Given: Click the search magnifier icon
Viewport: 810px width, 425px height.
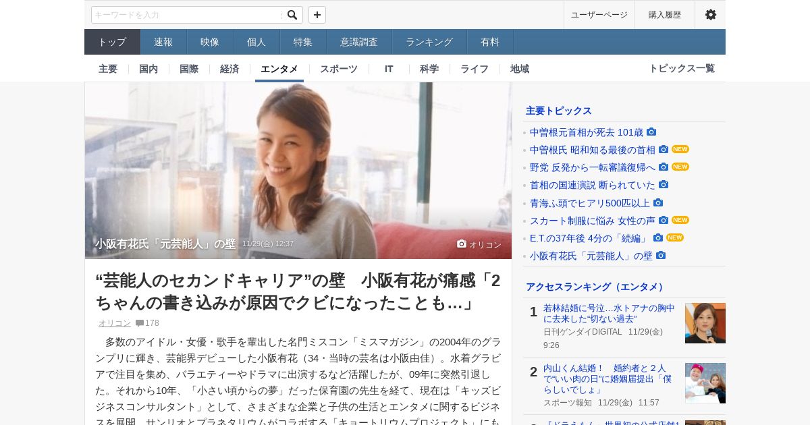Looking at the screenshot, I should tap(292, 15).
